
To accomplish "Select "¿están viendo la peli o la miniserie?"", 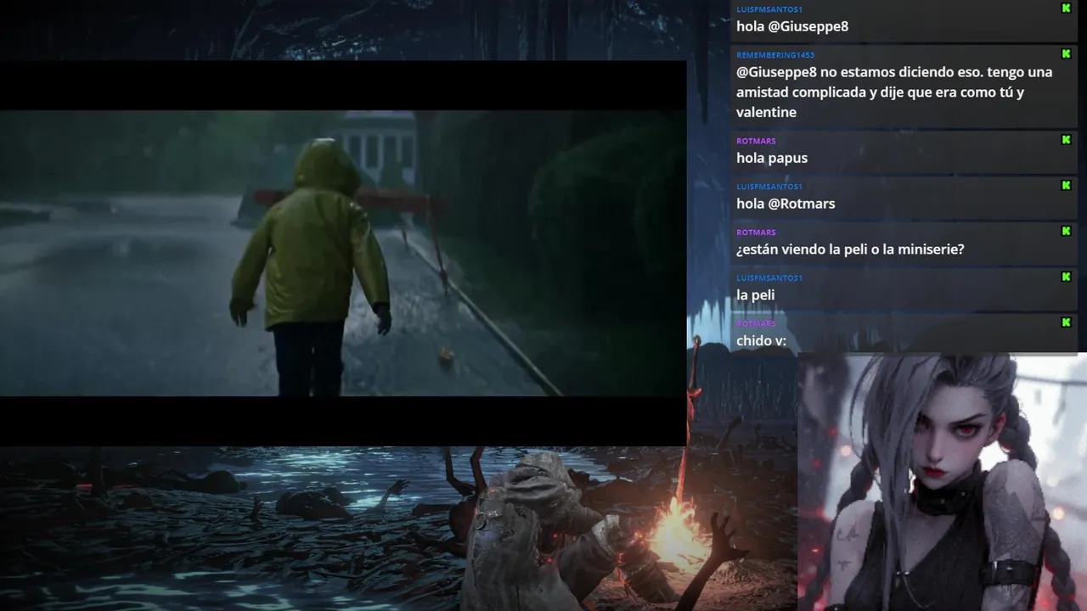I will click(x=850, y=249).
